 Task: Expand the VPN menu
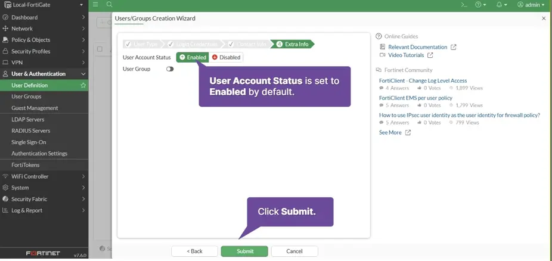44,62
